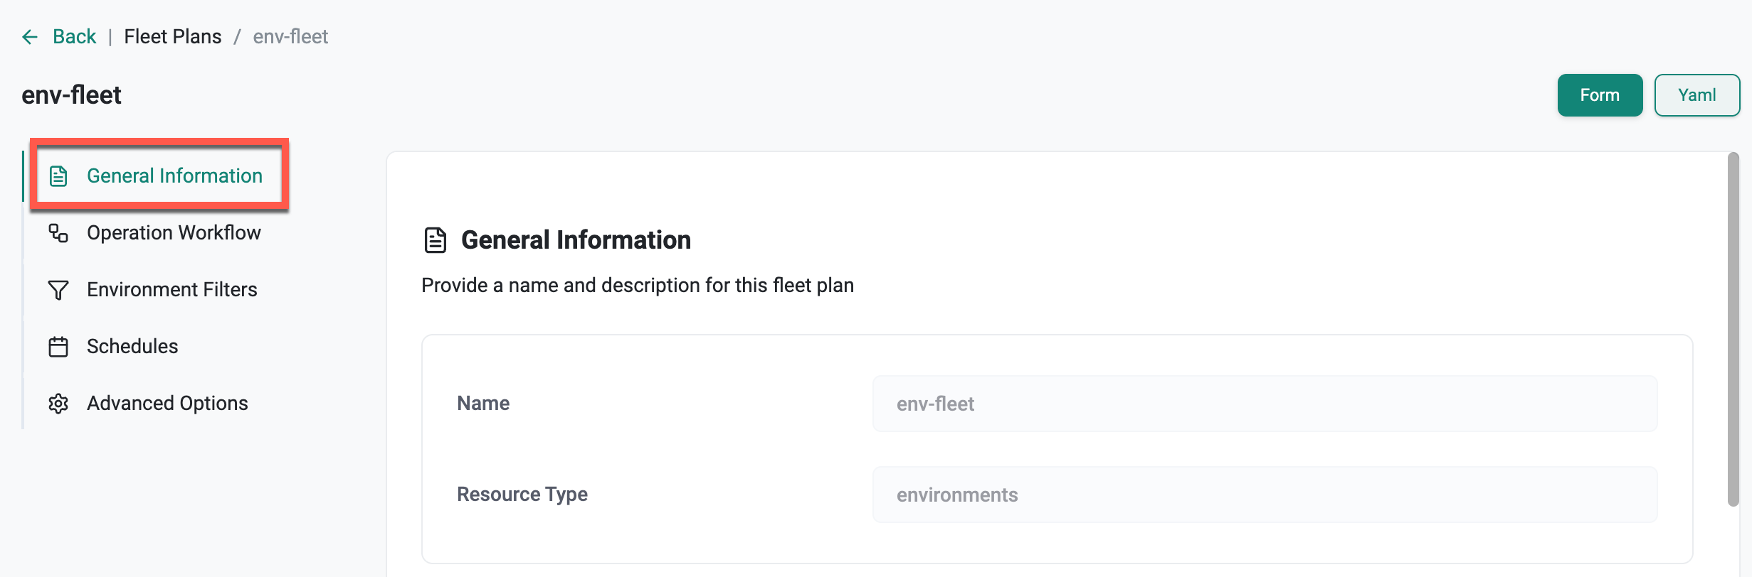The width and height of the screenshot is (1752, 577).
Task: Click the back arrow icon
Action: coord(29,37)
